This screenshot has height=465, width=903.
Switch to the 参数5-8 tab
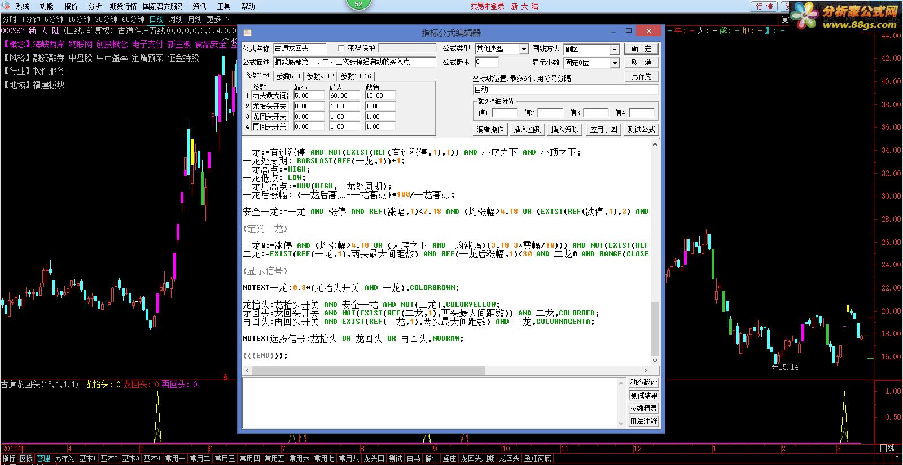coord(288,76)
